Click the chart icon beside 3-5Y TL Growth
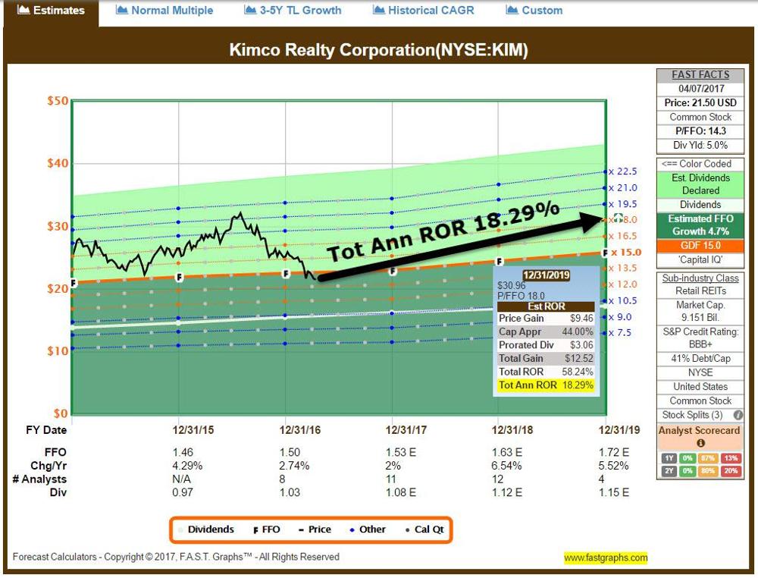 tap(250, 10)
